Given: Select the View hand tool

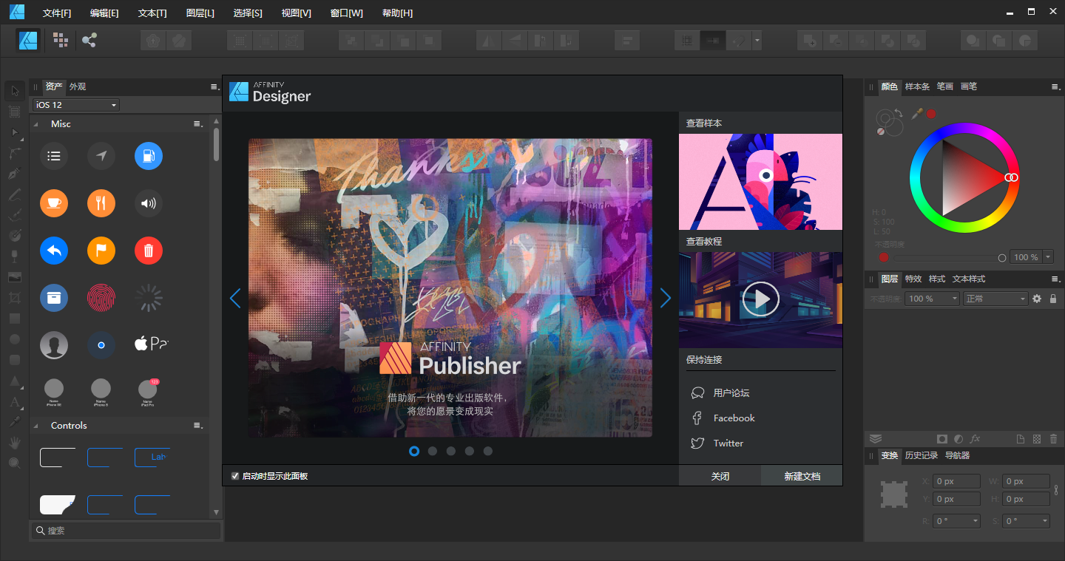Looking at the screenshot, I should tap(15, 442).
